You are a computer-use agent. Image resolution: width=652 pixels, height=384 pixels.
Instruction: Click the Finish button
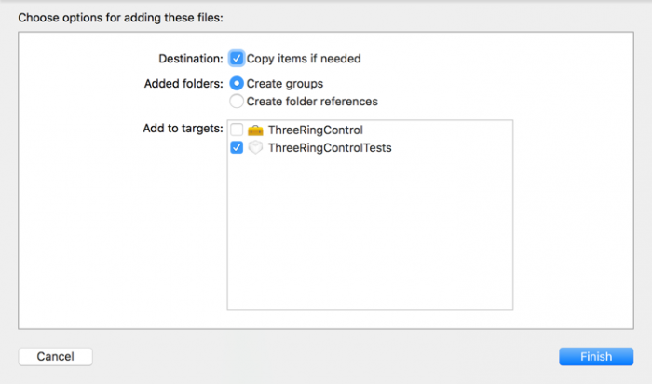596,357
